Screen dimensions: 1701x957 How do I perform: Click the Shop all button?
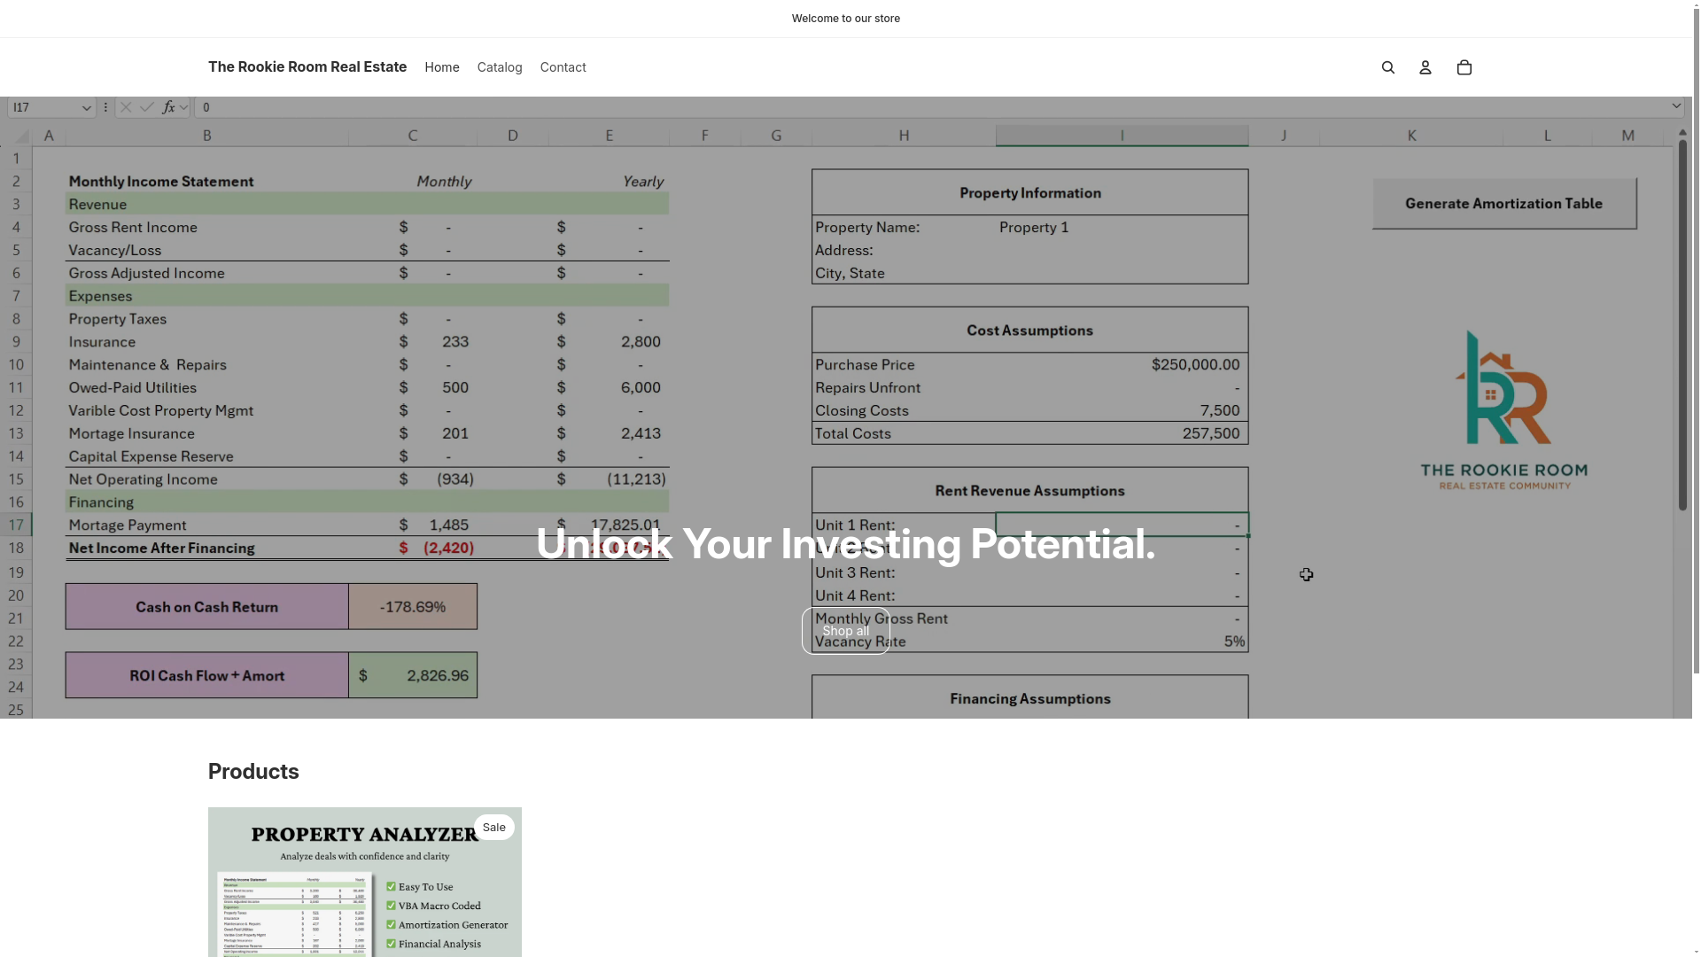pyautogui.click(x=845, y=631)
